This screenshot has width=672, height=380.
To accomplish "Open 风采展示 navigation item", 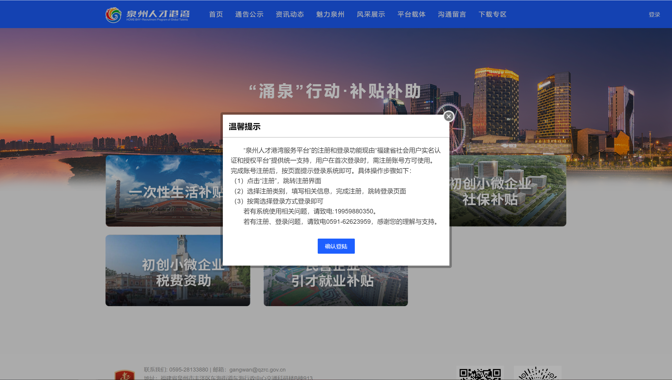I will (x=371, y=14).
